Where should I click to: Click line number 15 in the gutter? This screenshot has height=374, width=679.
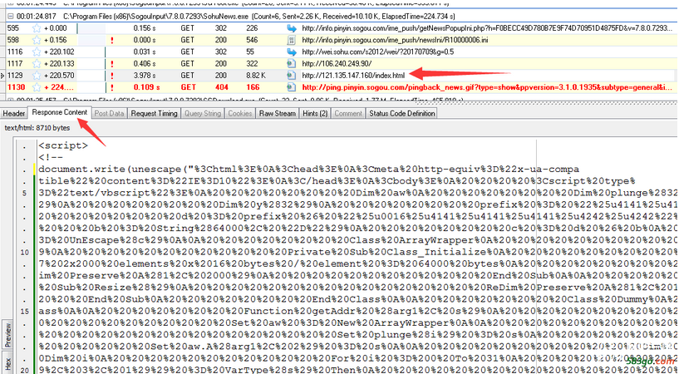coord(25,311)
